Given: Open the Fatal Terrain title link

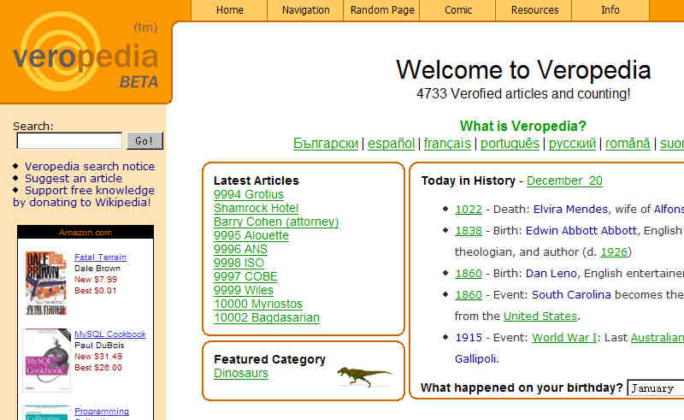Looking at the screenshot, I should pyautogui.click(x=100, y=257).
